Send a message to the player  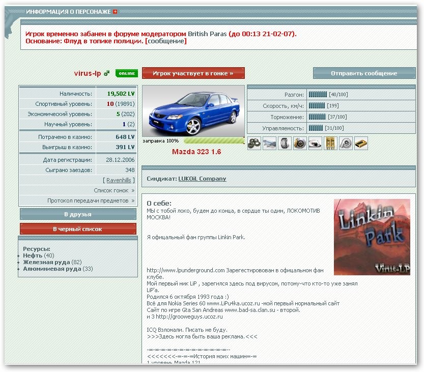364,73
